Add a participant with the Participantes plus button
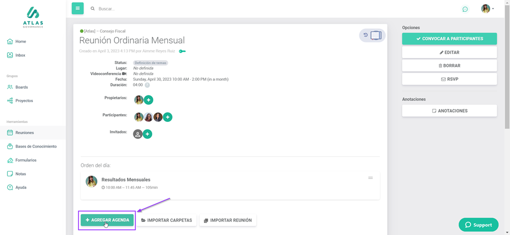The width and height of the screenshot is (510, 235). (167, 117)
